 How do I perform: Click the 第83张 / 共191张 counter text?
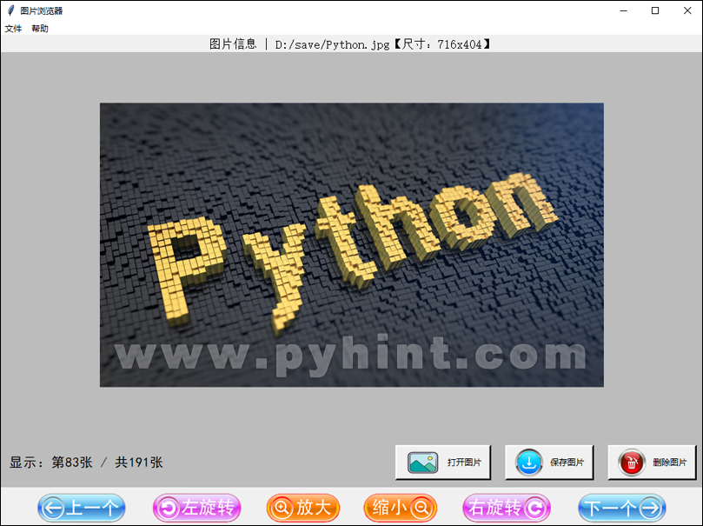[86, 463]
